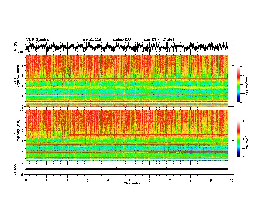Click the color bar beside the ch.1 spectrogram
The height and width of the screenshot is (202, 261).
tap(238, 84)
